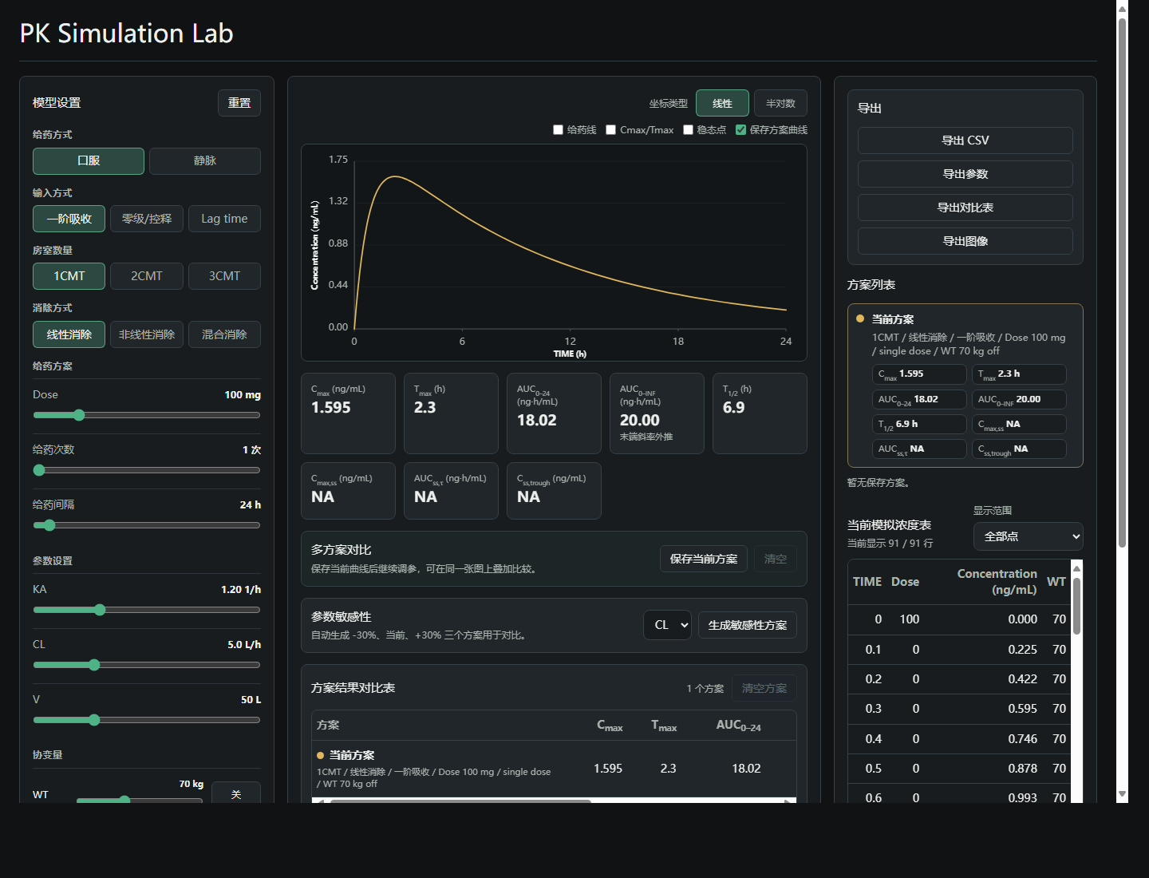Click 导出图像 button
This screenshot has width=1149, height=878.
pos(965,241)
